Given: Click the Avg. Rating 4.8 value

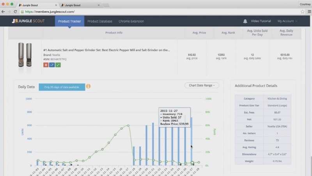Looking at the screenshot, I should (x=277, y=147).
